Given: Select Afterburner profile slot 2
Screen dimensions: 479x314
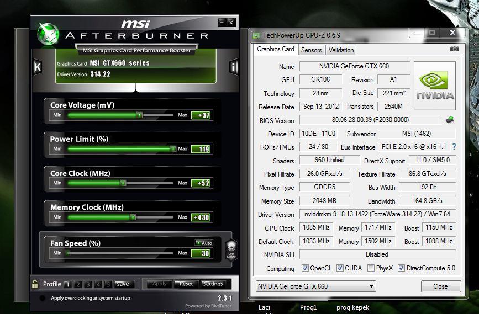Looking at the screenshot, I should [x=77, y=284].
